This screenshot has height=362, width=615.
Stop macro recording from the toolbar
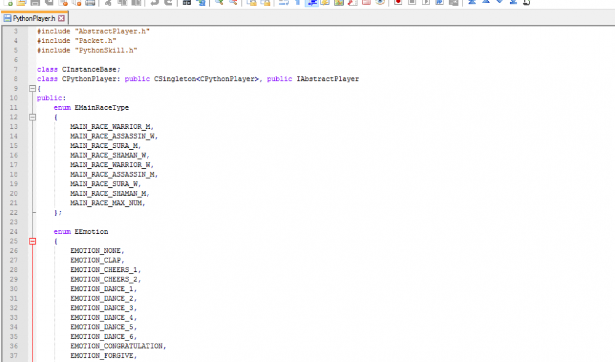(412, 2)
